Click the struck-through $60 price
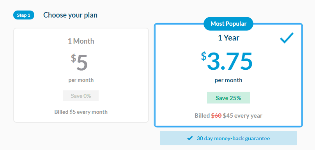This screenshot has width=315, height=150. click(x=216, y=116)
